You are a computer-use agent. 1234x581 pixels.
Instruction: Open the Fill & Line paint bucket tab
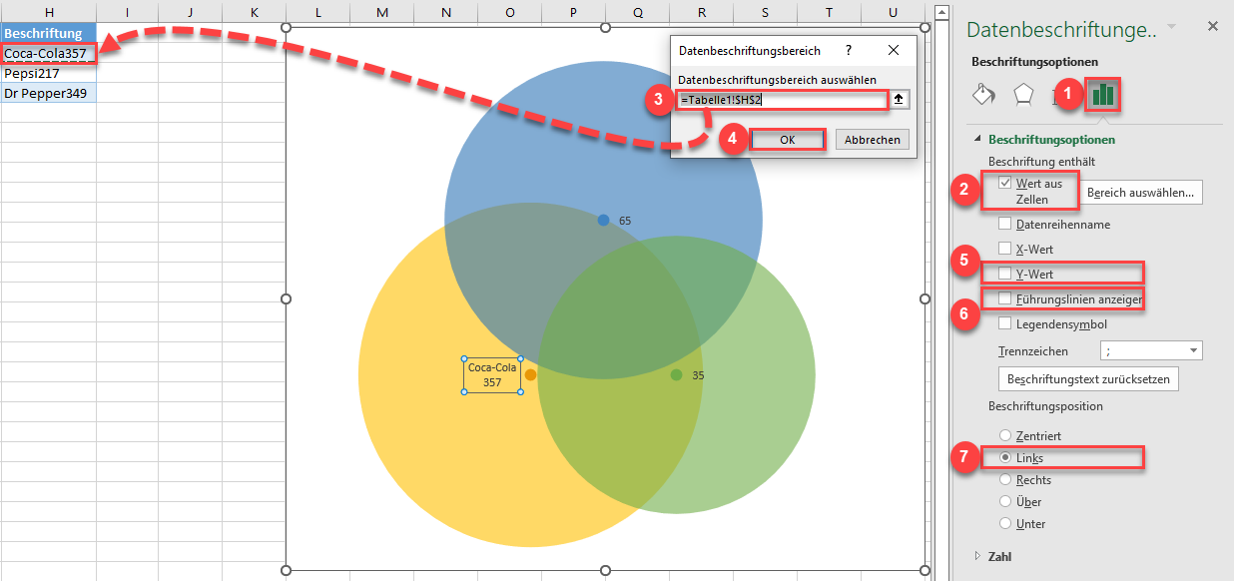coord(983,95)
